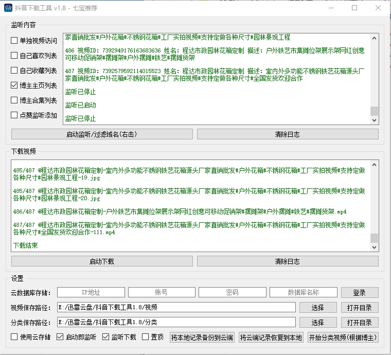Choose video save path via 选择
391x355 pixels.
click(317, 307)
